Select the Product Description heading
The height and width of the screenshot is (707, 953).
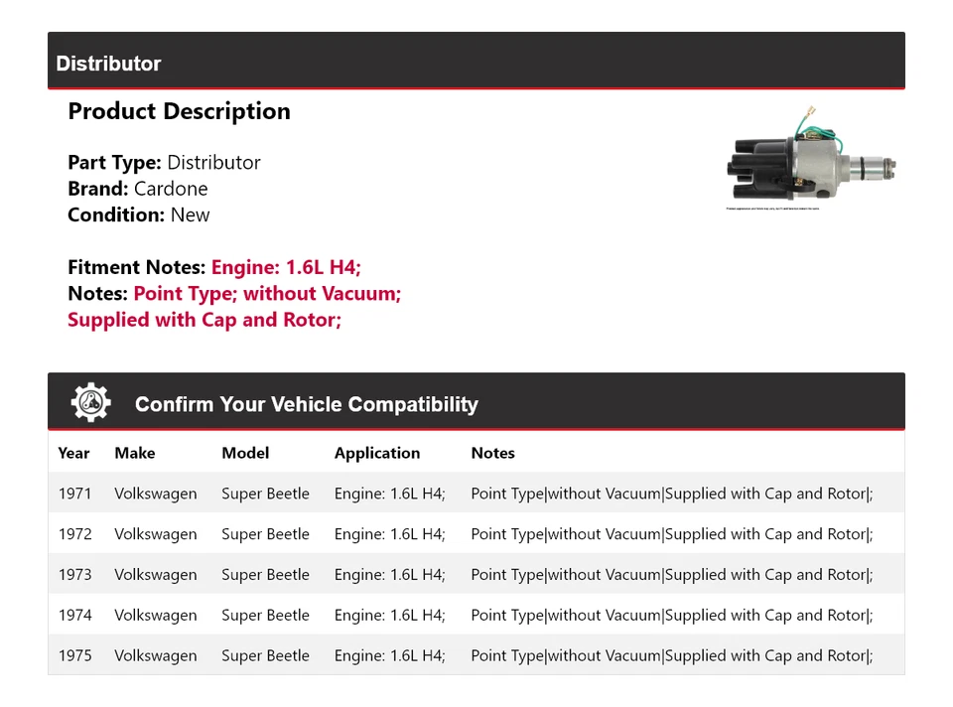tap(180, 111)
